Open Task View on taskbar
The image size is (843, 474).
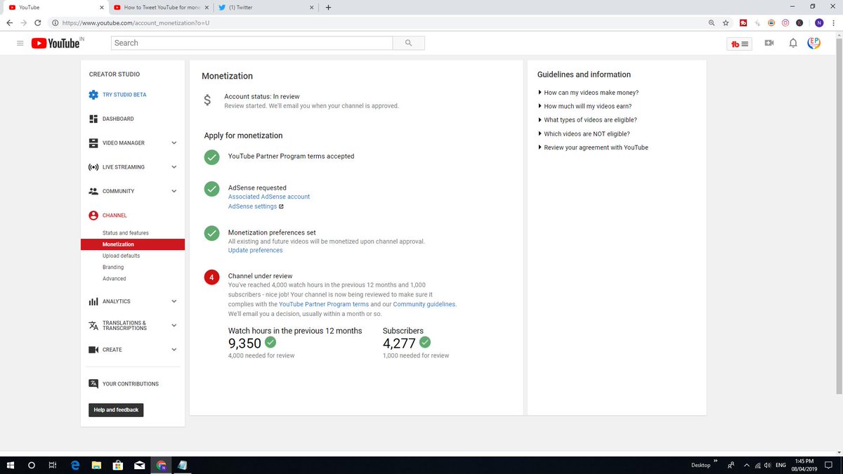[x=53, y=465]
